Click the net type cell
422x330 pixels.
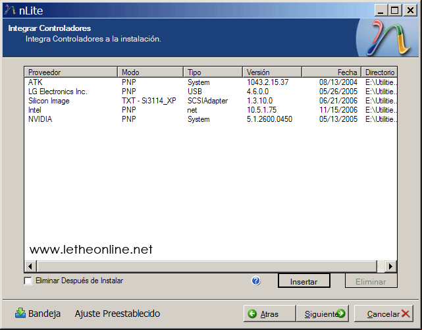coord(192,110)
